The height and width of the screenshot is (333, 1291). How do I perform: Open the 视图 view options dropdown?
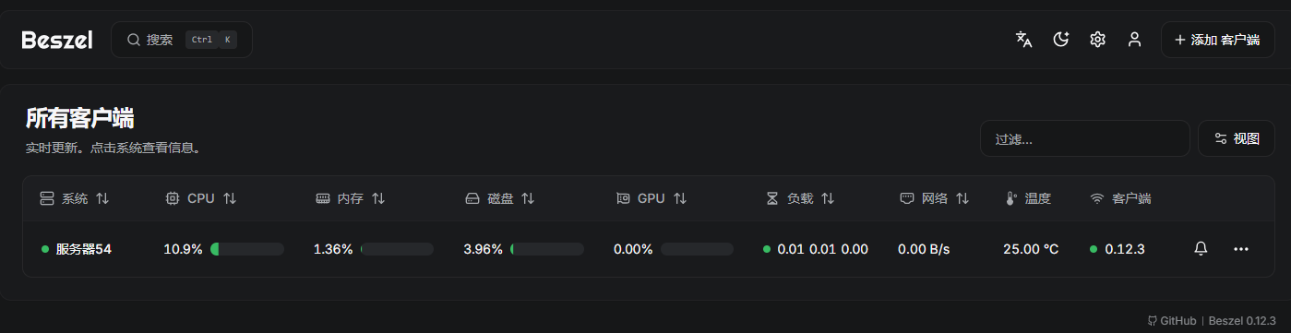[1237, 138]
